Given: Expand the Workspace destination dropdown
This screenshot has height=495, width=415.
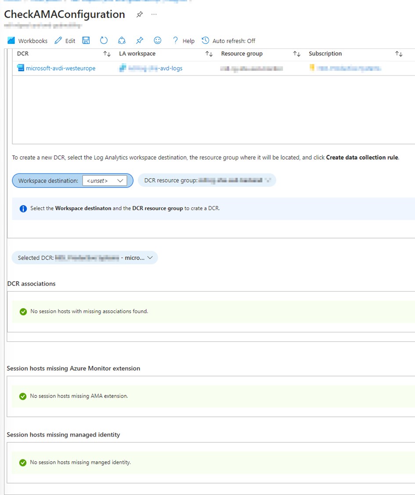Looking at the screenshot, I should (x=105, y=181).
